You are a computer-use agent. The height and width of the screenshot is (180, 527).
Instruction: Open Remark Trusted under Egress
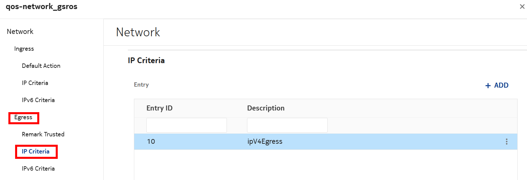click(43, 134)
